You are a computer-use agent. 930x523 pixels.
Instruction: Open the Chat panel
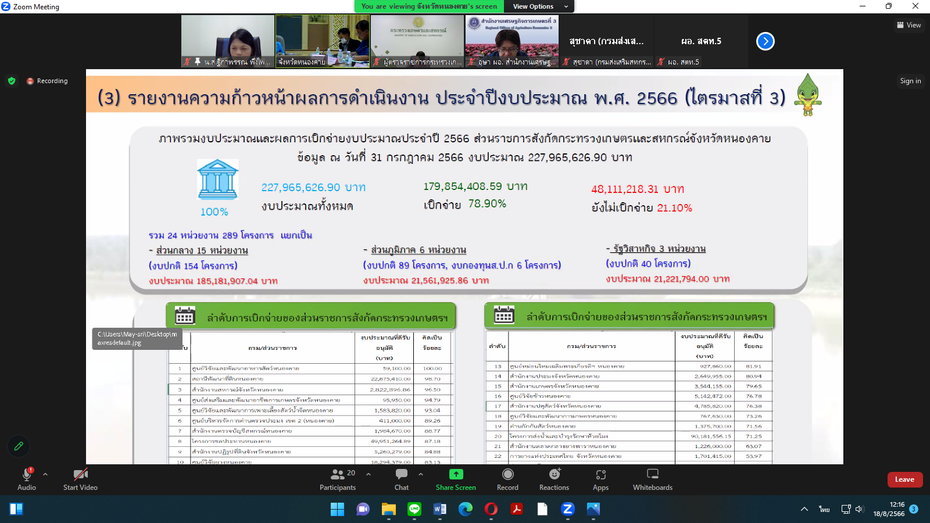click(x=402, y=479)
